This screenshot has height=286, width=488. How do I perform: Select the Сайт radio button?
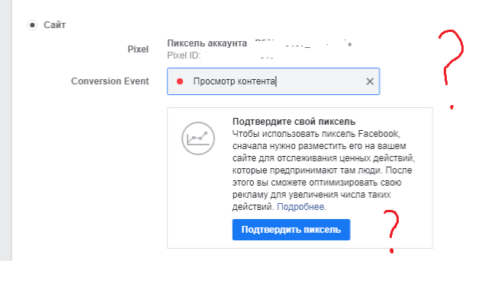pos(32,25)
